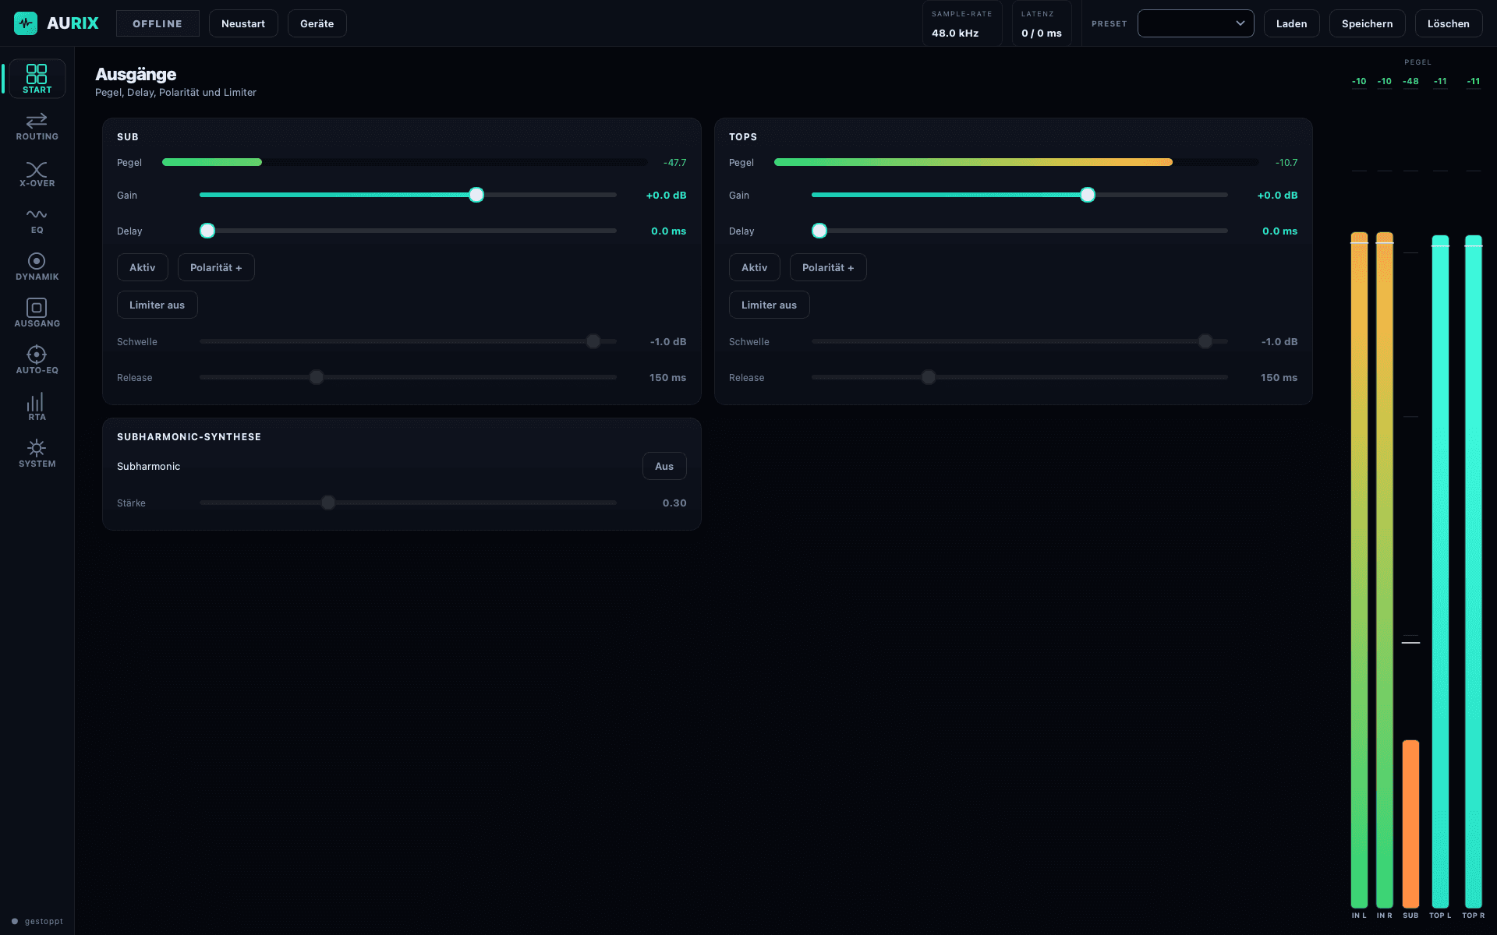Click the TOP L meter bar
Image resolution: width=1497 pixels, height=935 pixels.
tap(1440, 571)
